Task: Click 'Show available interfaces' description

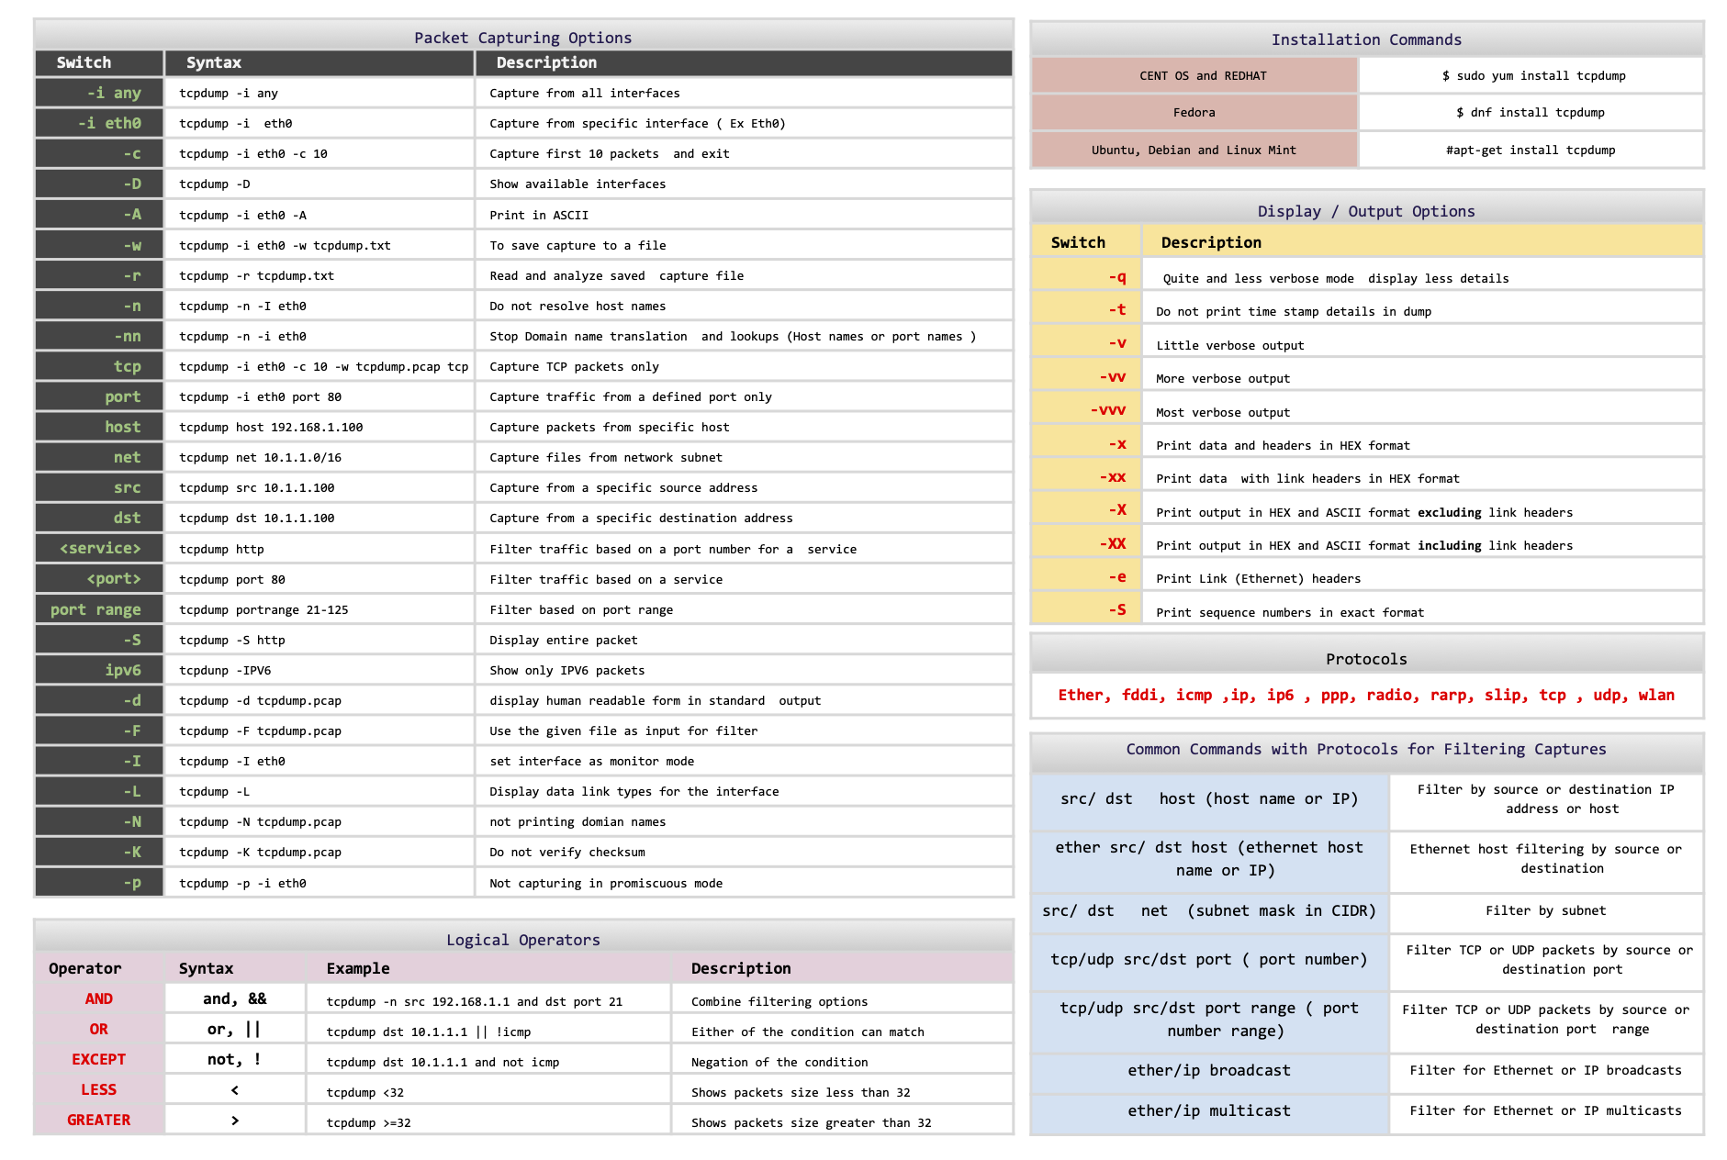Action: [x=578, y=184]
